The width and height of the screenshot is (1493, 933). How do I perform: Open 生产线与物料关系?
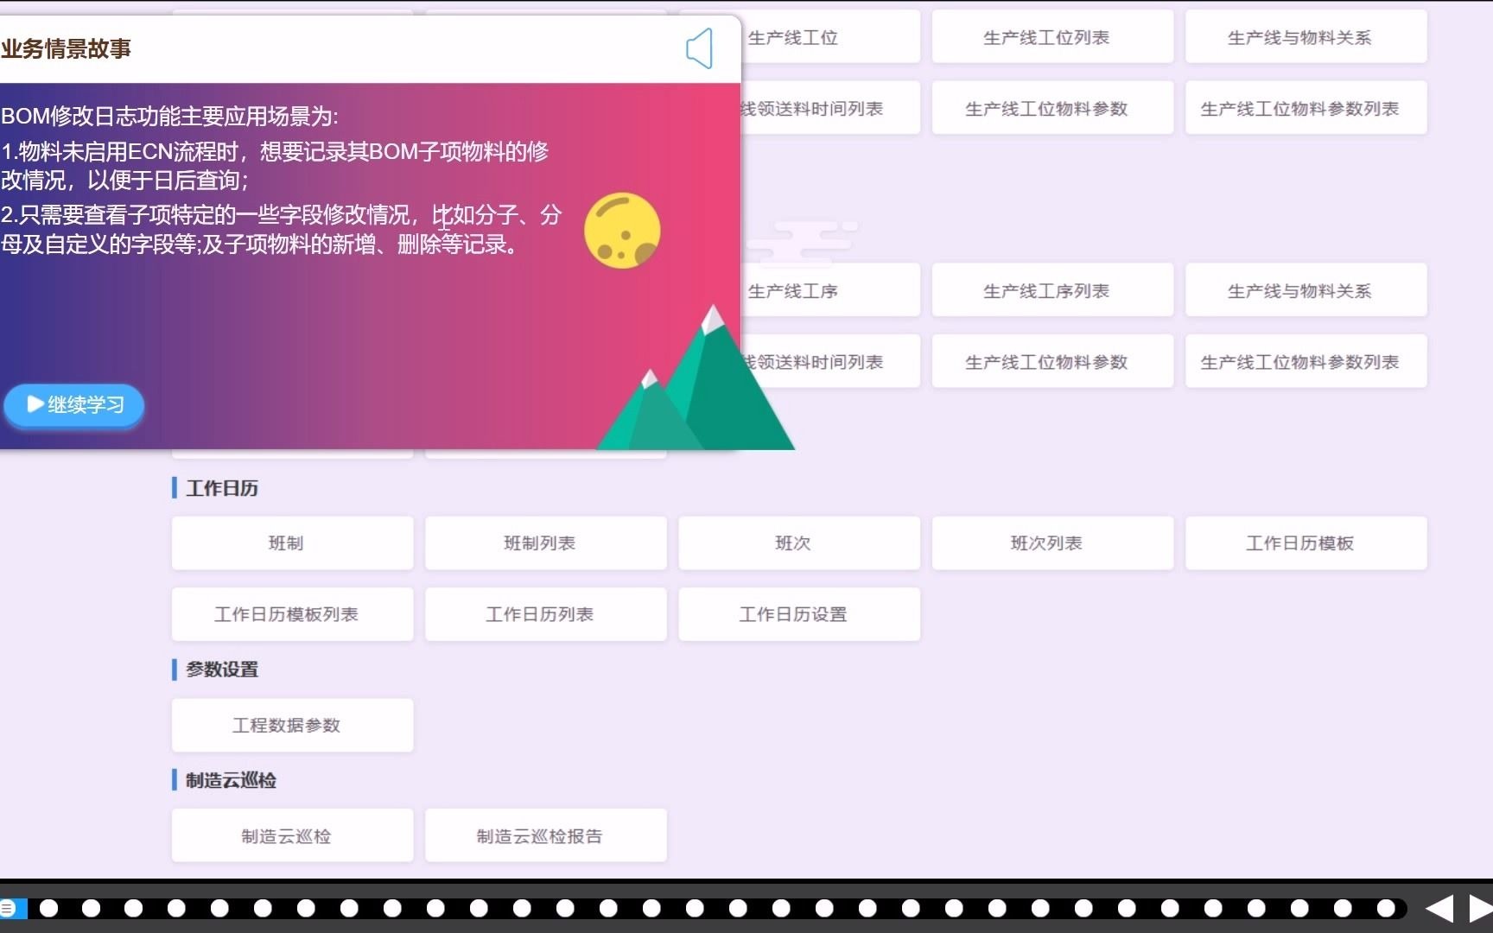pos(1306,37)
